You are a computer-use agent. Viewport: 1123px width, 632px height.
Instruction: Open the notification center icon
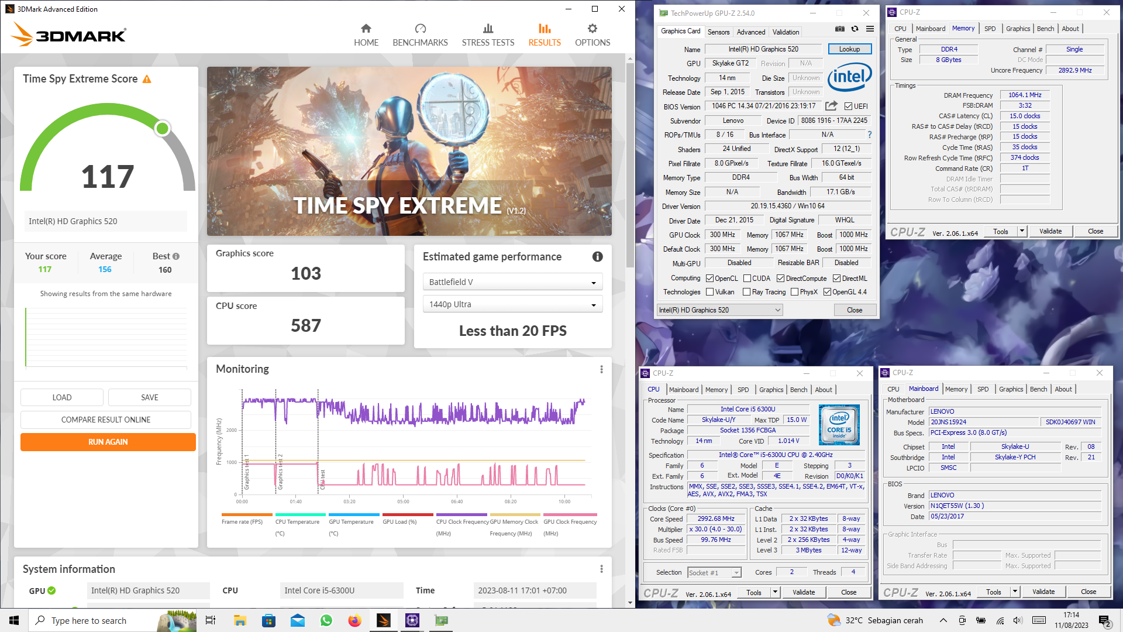pyautogui.click(x=1104, y=620)
